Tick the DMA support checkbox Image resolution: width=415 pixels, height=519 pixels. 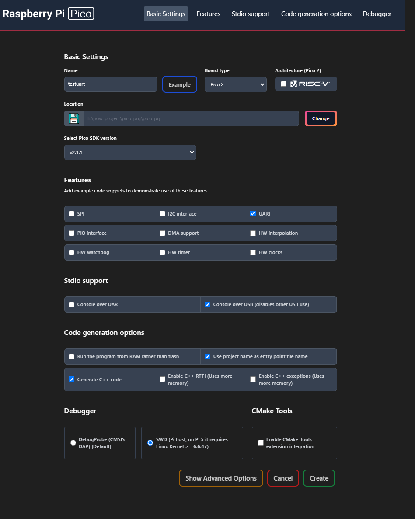pyautogui.click(x=163, y=233)
